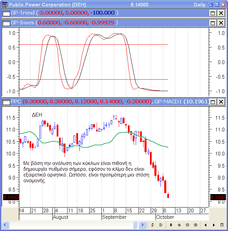Open the GP-Inves pane menu icon
Viewport: 228px width, 231px height.
(6, 23)
